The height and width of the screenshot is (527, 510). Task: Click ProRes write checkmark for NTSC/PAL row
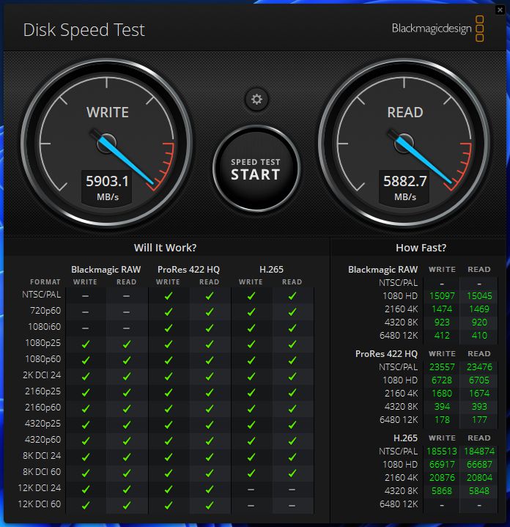169,296
